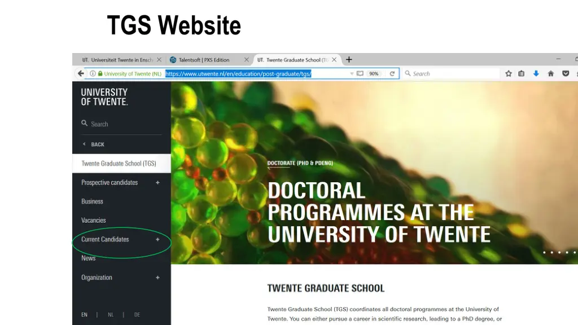Open the Organization menu item

pyautogui.click(x=97, y=278)
